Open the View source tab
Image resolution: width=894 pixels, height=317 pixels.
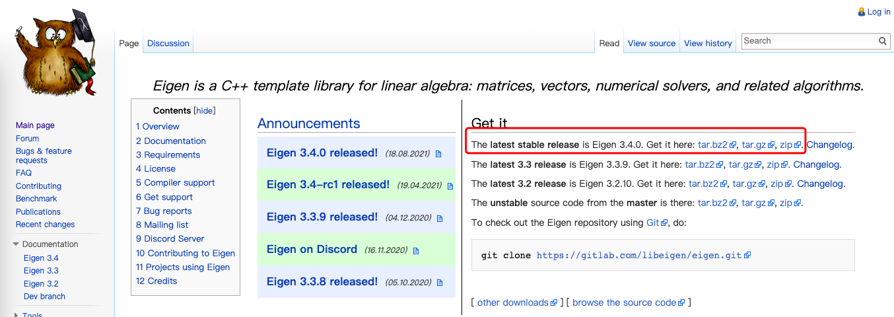coord(651,44)
